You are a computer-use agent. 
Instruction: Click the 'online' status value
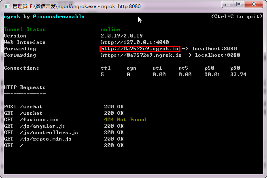tap(110, 29)
